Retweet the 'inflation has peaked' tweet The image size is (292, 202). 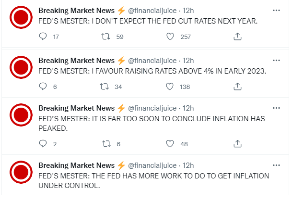coord(106,143)
